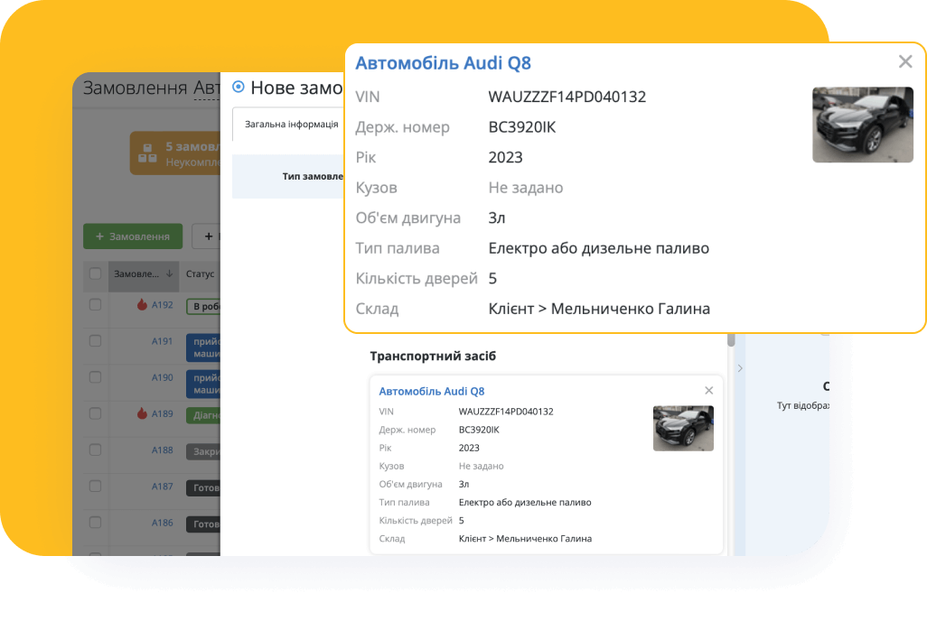This screenshot has width=927, height=621.
Task: Tick the checkbox for order A188
Action: click(x=95, y=450)
